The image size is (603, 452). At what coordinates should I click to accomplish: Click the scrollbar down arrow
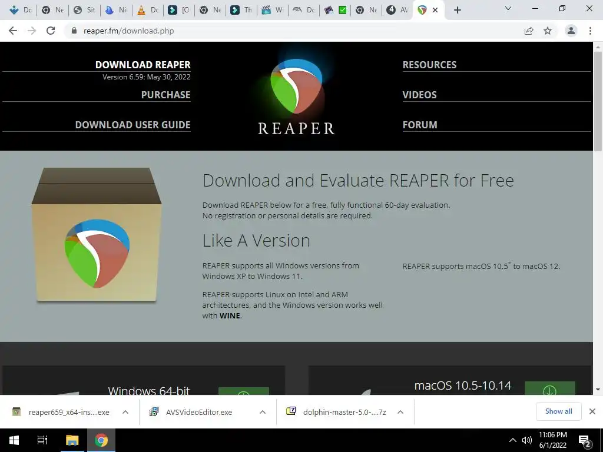click(x=598, y=390)
